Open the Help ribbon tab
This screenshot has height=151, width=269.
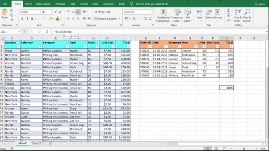pyautogui.click(x=122, y=4)
